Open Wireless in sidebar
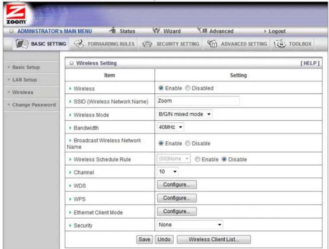The height and width of the screenshot is (249, 329). 23,92
